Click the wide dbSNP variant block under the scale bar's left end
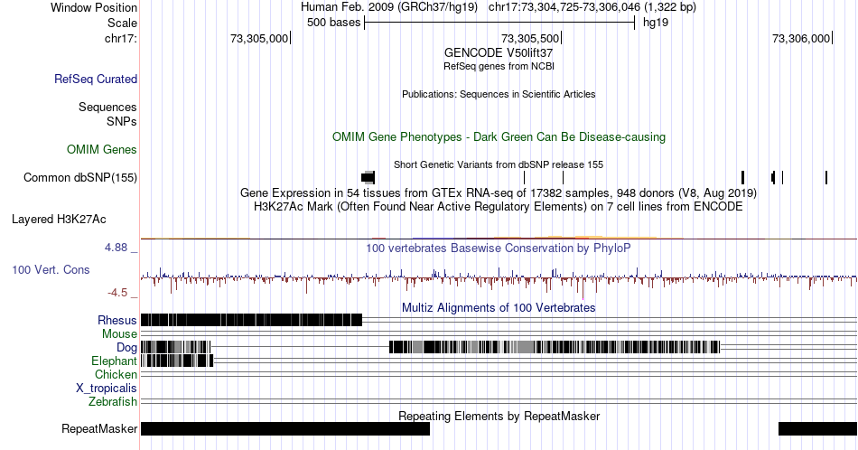This screenshot has height=450, width=858. (368, 177)
